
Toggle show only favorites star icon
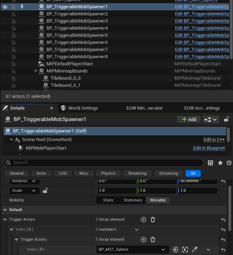coord(220,163)
